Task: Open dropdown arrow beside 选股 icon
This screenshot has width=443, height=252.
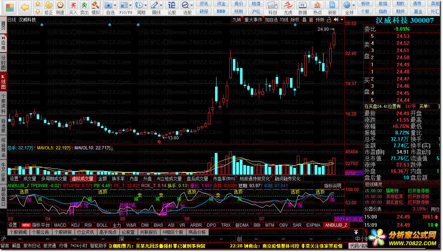Action: click(192, 5)
